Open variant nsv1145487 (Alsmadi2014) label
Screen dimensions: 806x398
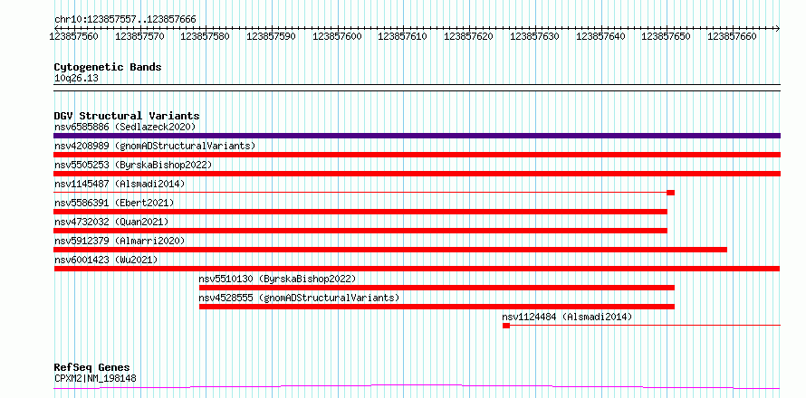120,184
